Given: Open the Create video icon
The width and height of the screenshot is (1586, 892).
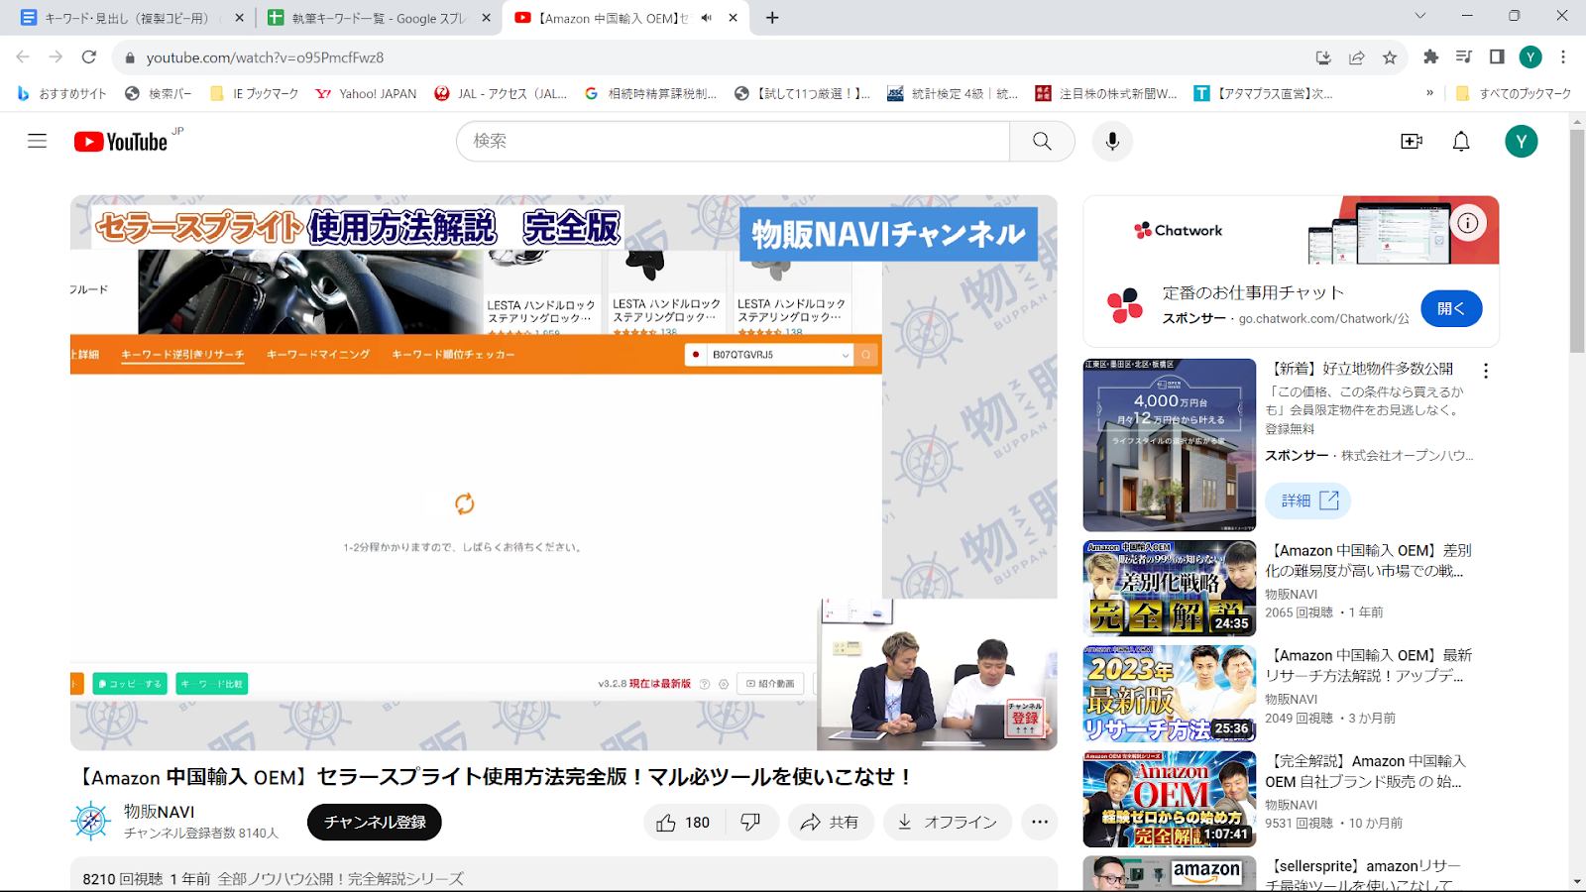Looking at the screenshot, I should [1412, 142].
